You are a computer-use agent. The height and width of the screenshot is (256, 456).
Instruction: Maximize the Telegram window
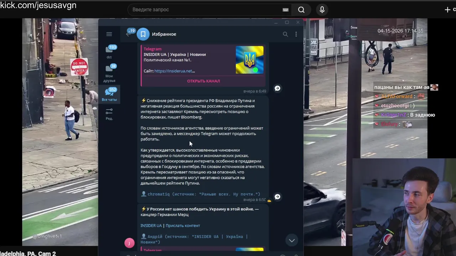tap(287, 22)
